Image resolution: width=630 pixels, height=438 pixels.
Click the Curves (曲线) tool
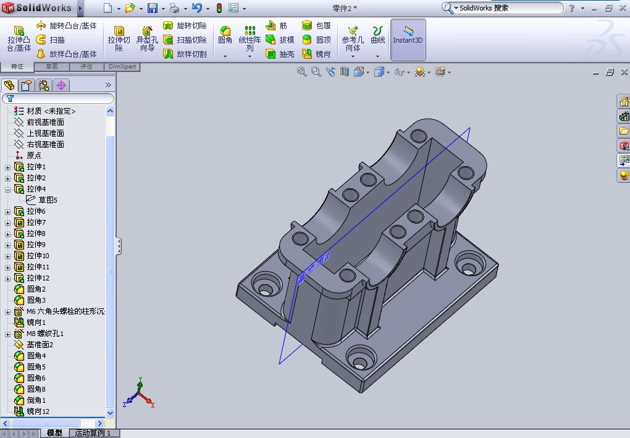(377, 35)
